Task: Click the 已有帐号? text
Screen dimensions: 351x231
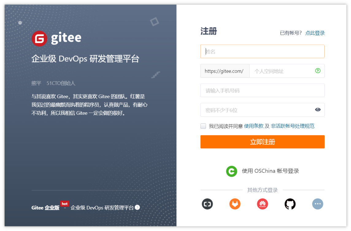Action: pos(291,33)
